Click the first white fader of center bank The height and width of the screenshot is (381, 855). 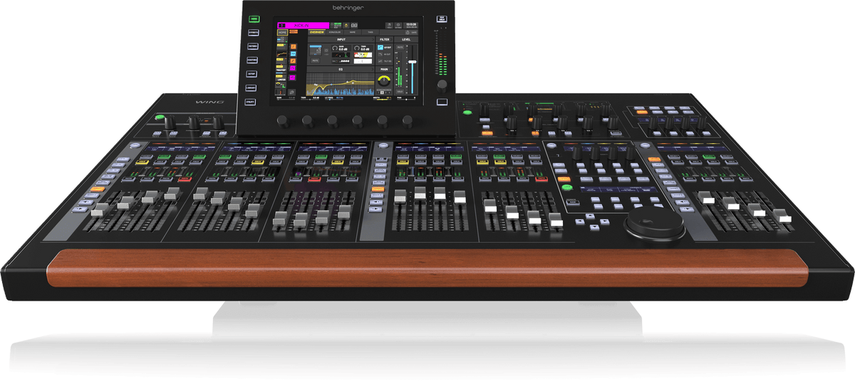coord(400,195)
